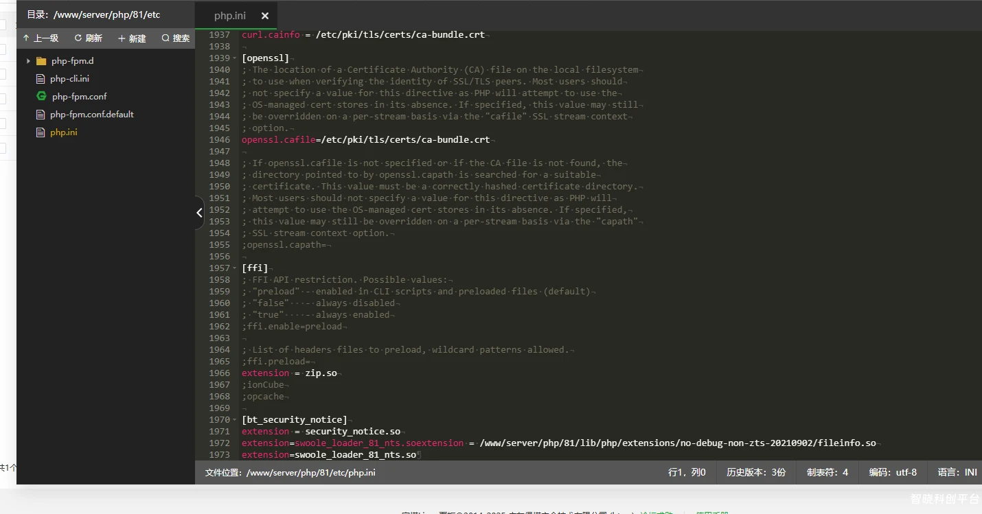The height and width of the screenshot is (514, 982).
Task: Open the php-fpm.conf file
Action: [x=79, y=97]
